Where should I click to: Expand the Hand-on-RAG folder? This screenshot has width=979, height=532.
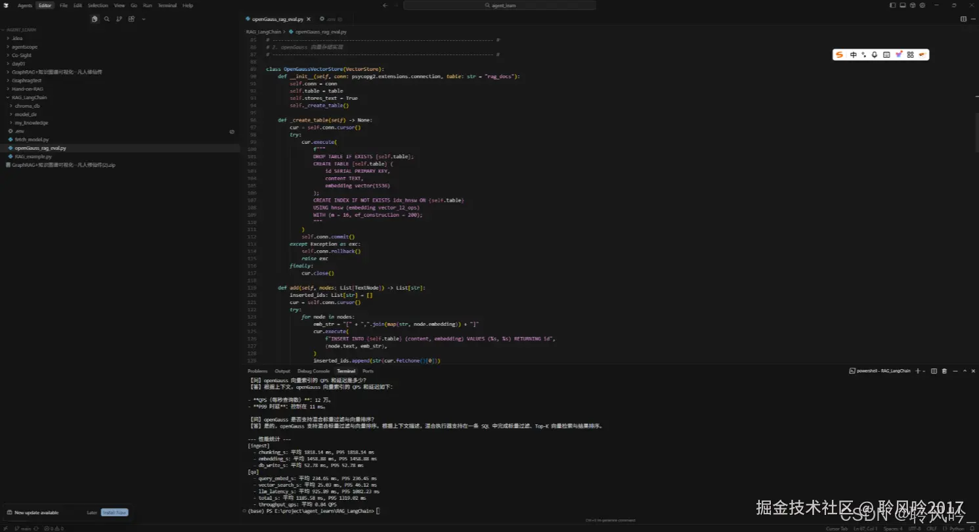click(28, 89)
